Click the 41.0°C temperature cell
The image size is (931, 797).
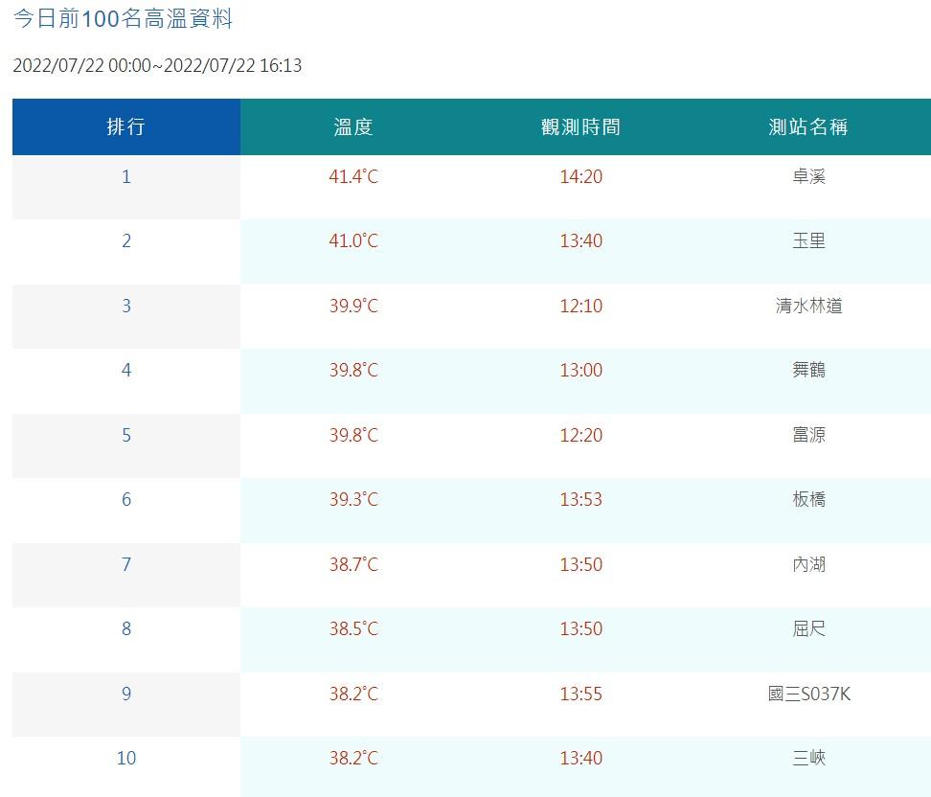click(x=353, y=240)
